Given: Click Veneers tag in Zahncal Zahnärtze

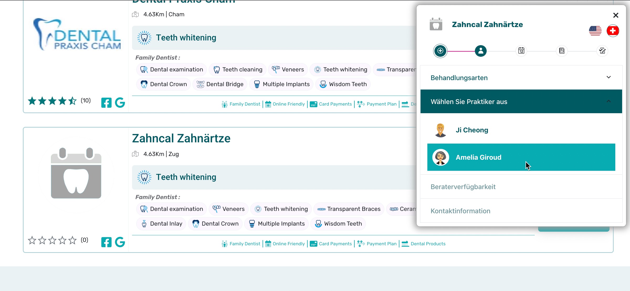Looking at the screenshot, I should pyautogui.click(x=228, y=209).
